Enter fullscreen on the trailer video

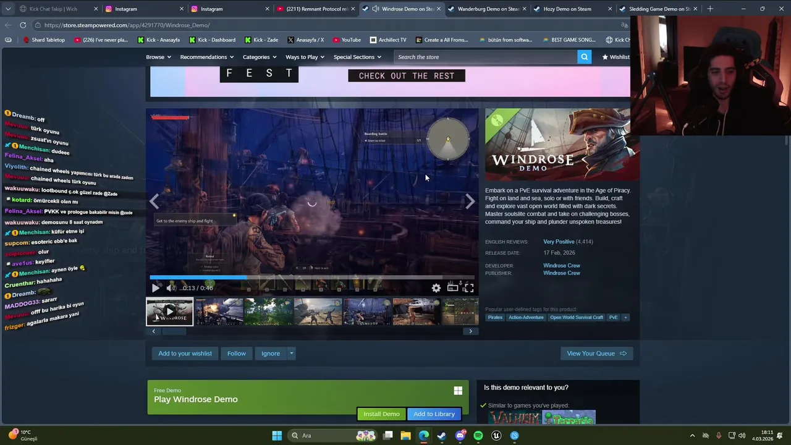click(x=469, y=288)
